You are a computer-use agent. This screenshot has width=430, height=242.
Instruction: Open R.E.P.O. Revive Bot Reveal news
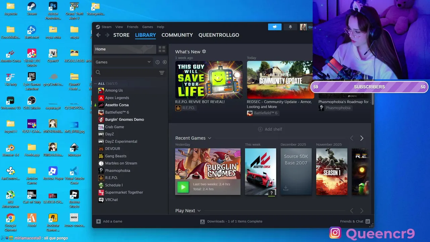pos(209,80)
